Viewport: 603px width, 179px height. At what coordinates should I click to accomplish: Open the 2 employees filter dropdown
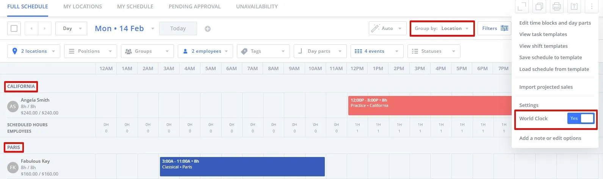(205, 51)
